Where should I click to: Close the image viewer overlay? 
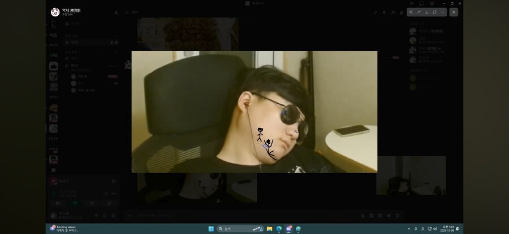point(454,12)
